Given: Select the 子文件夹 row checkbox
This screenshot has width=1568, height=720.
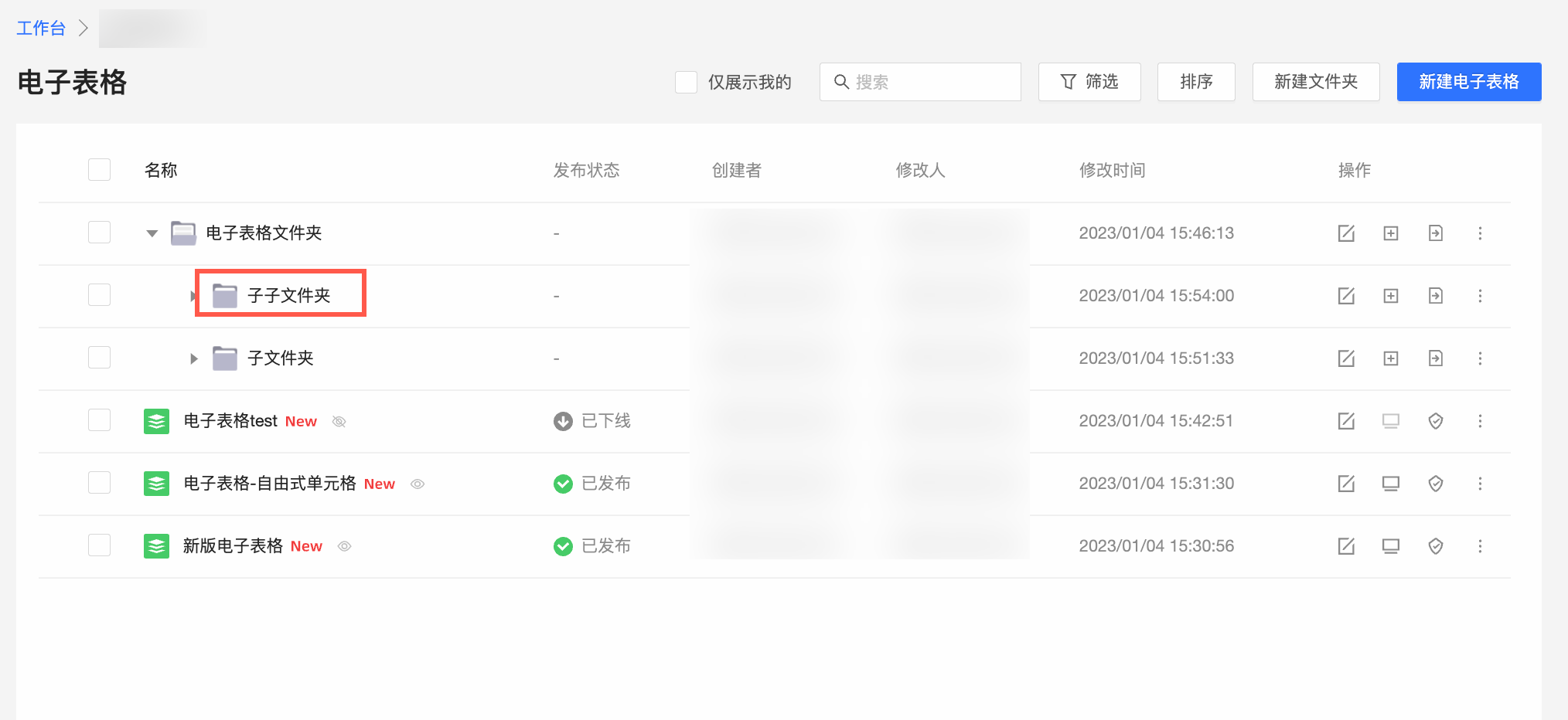Looking at the screenshot, I should (x=100, y=358).
